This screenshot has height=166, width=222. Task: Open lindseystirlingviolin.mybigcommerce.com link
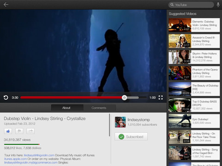point(31,162)
